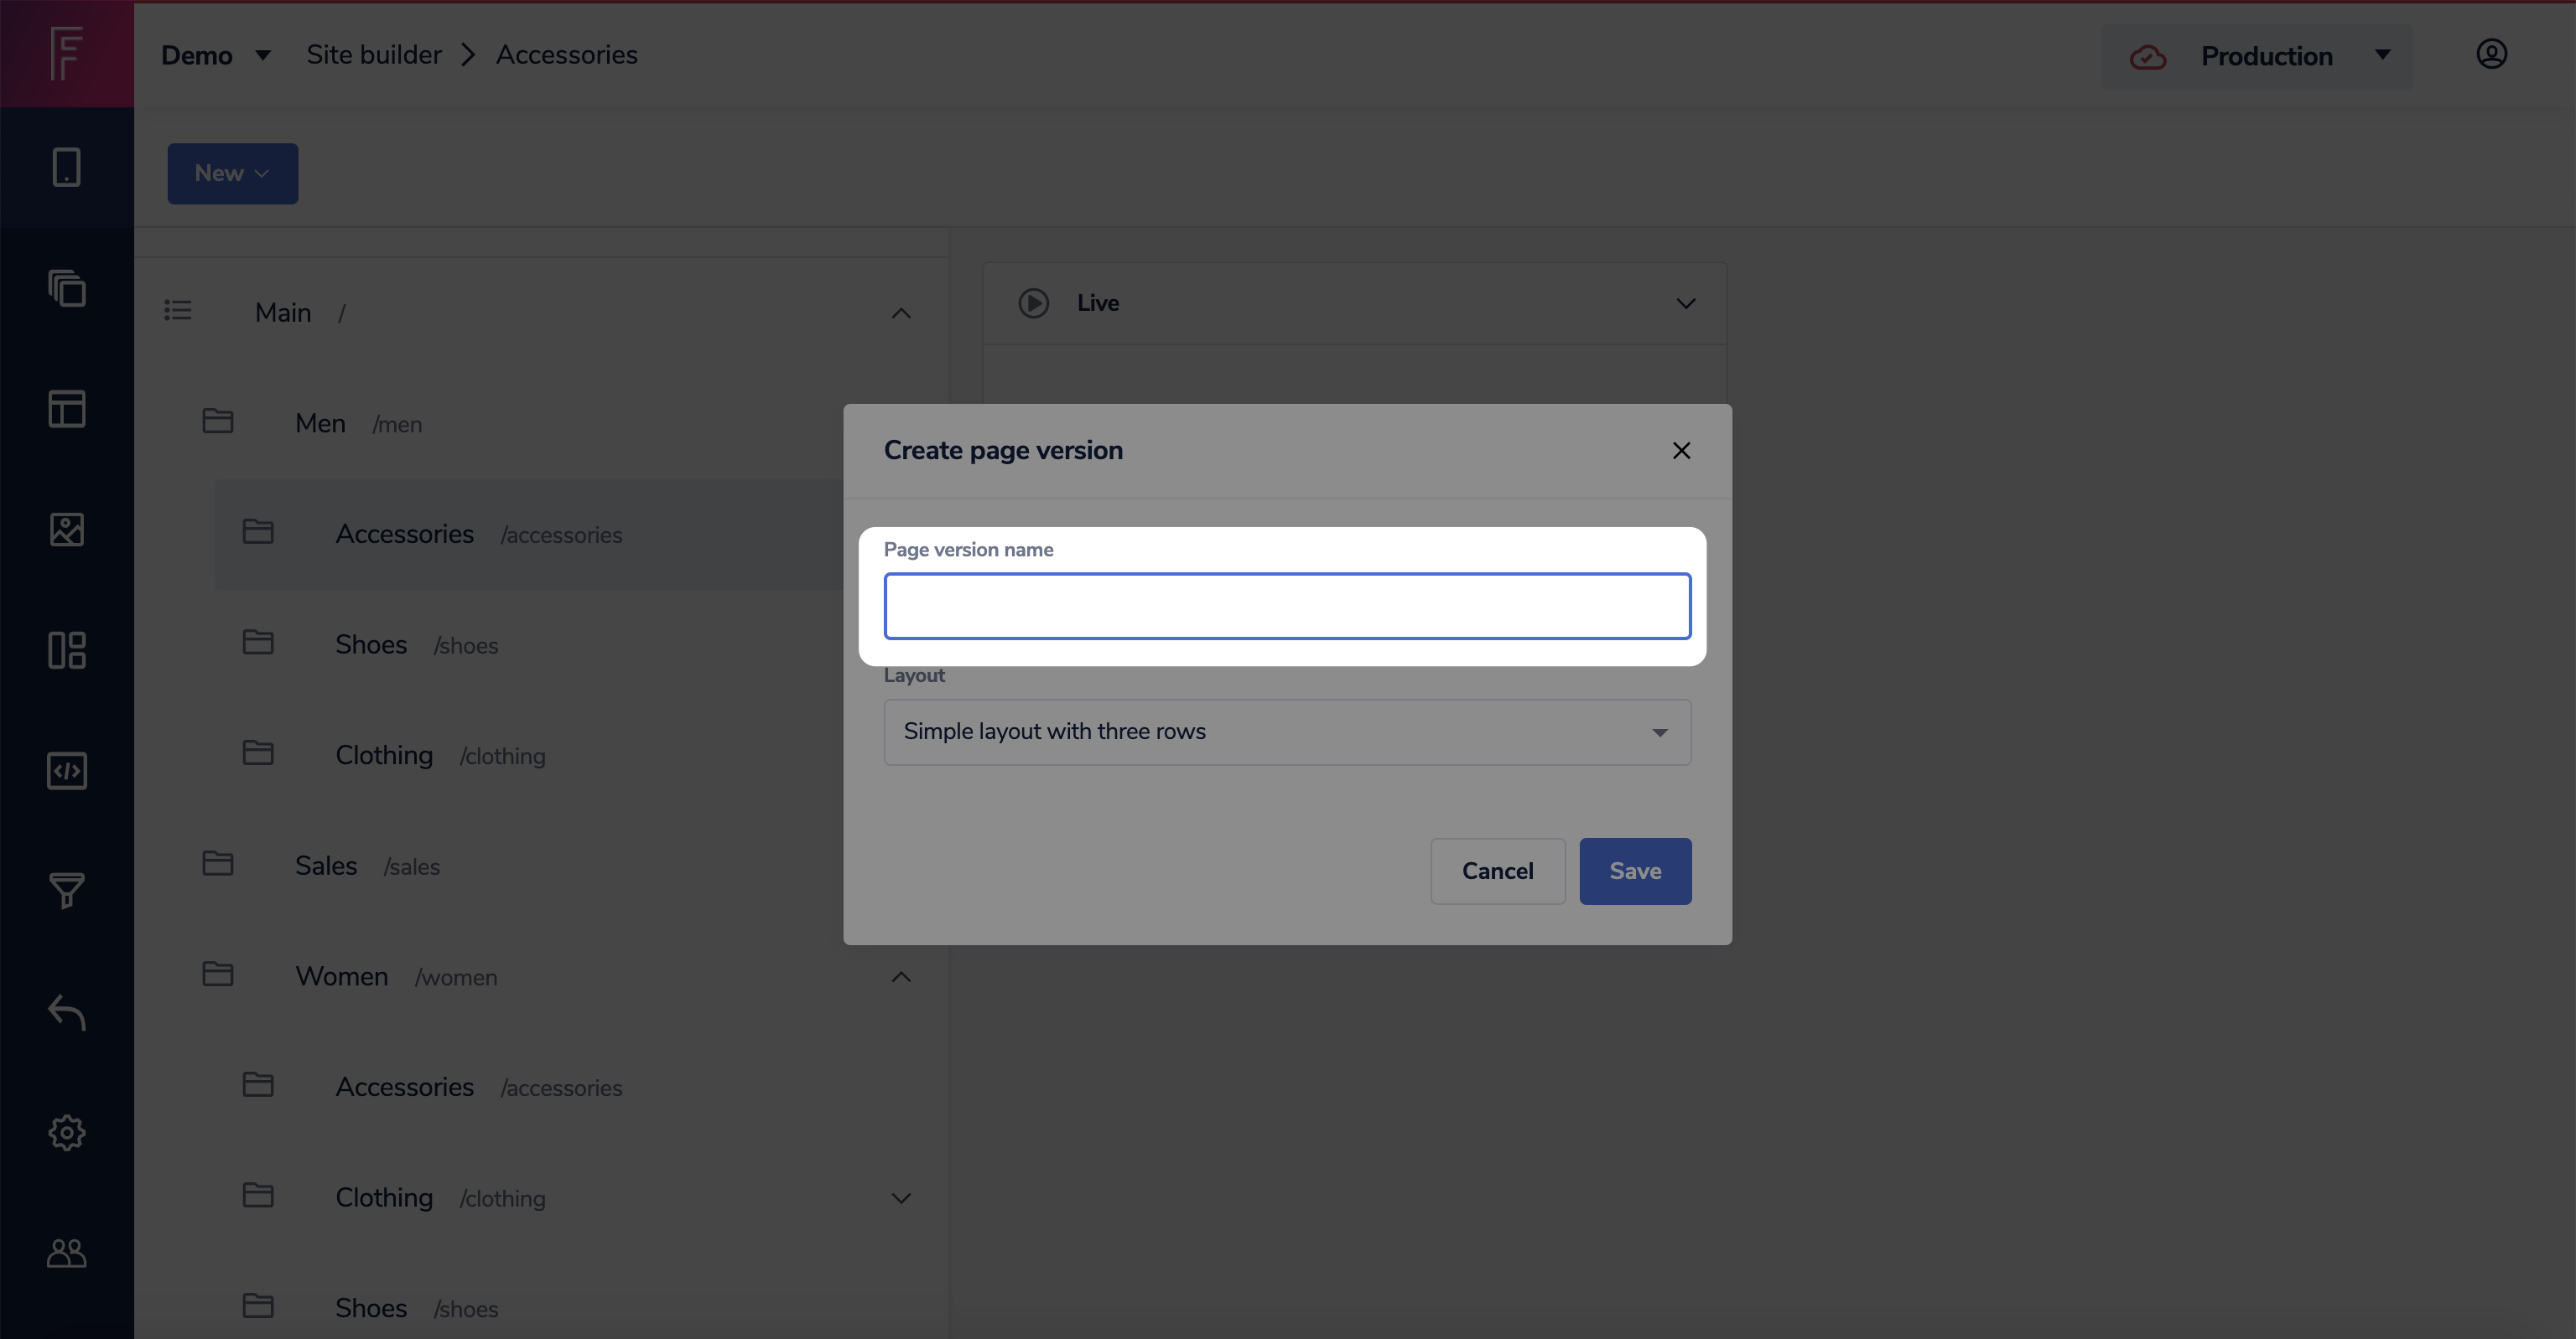Screen dimensions: 2576x1339
Task: Open the mobile device icon in sidebar
Action: (67, 167)
